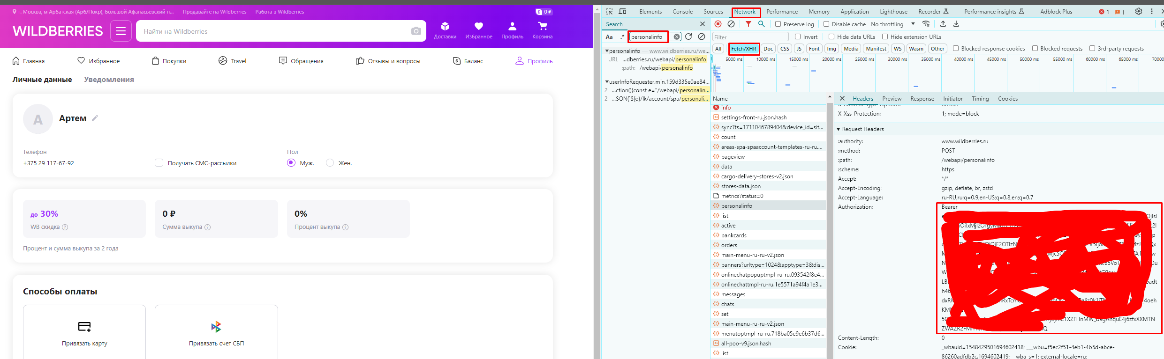This screenshot has height=359, width=1164.
Task: Click the Продавайте на Wildberries link
Action: coord(214,12)
